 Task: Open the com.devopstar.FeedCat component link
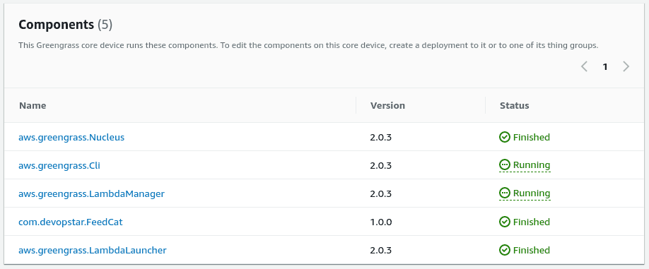tap(71, 222)
